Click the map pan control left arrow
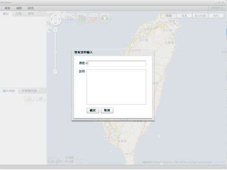 pos(52,19)
